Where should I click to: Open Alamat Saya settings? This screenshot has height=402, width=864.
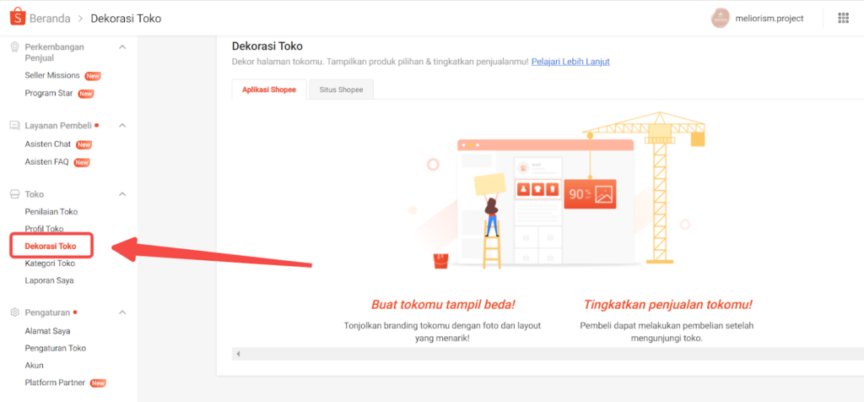coord(47,331)
